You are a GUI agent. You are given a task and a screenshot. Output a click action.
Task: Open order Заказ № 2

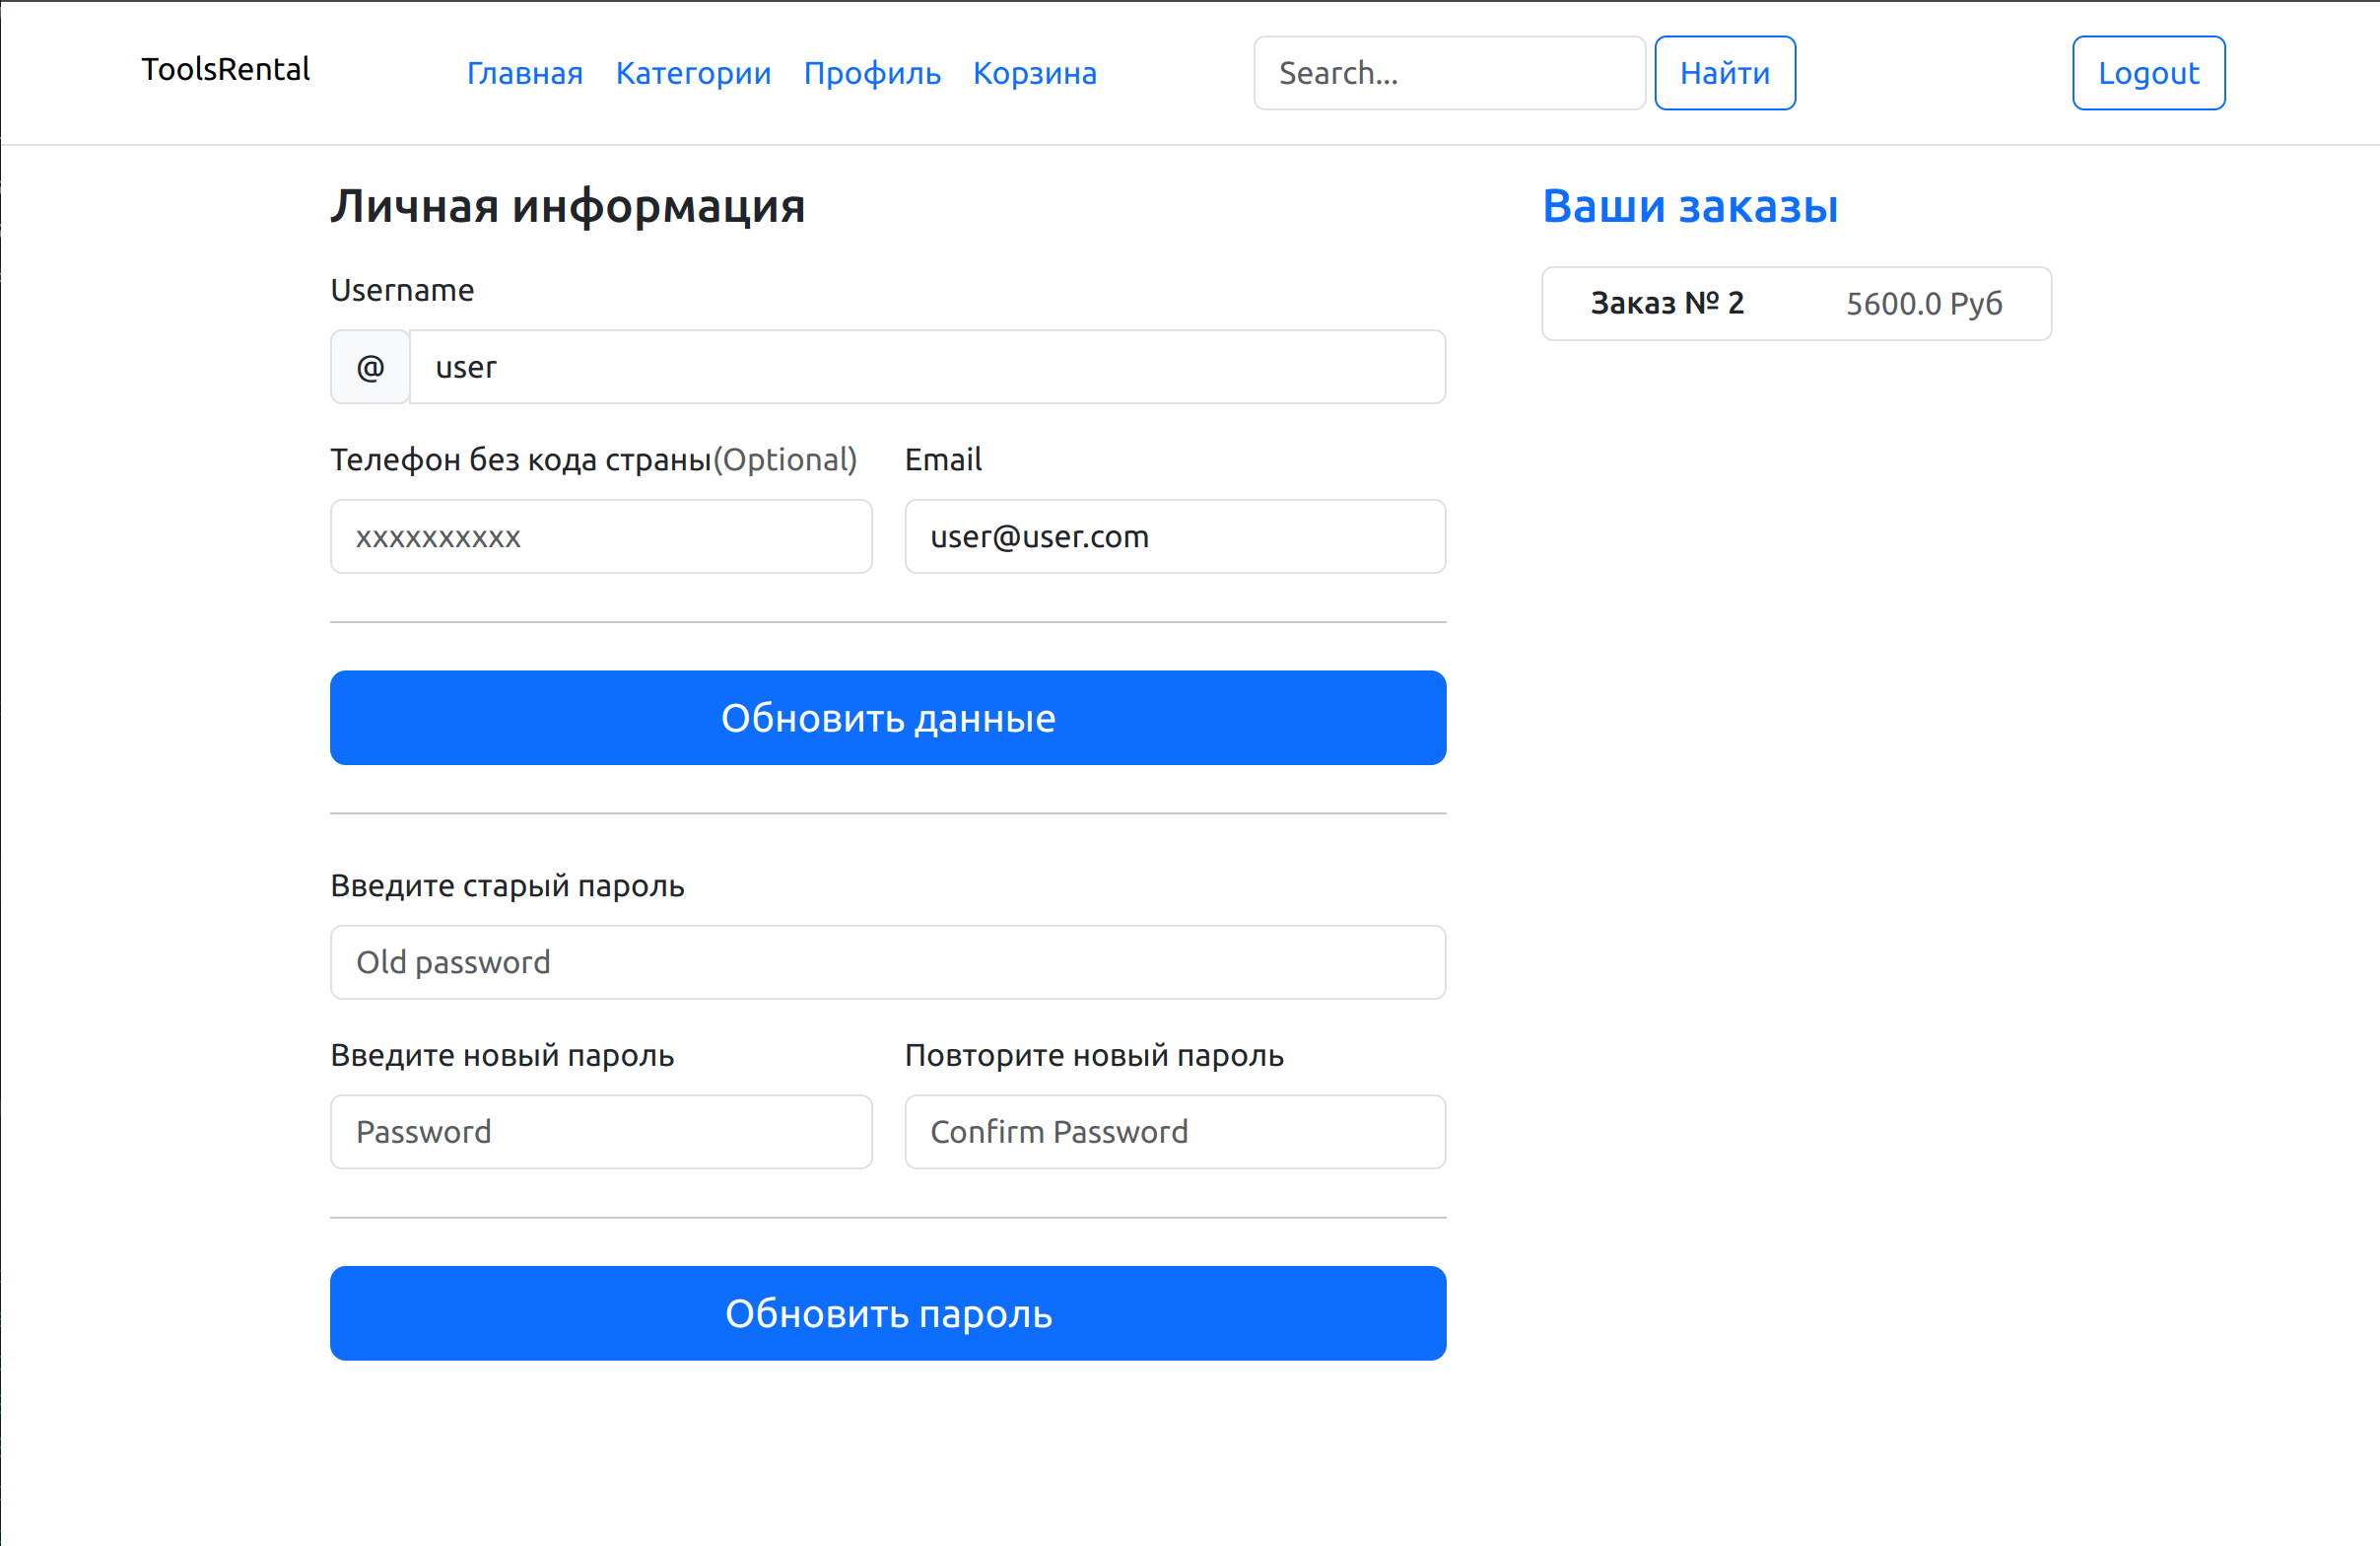coord(1667,304)
